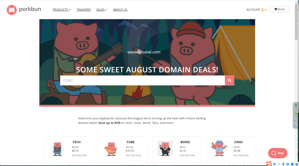Click the porkbun brand name text
Screen dimensions: 299x166
click(30, 9)
